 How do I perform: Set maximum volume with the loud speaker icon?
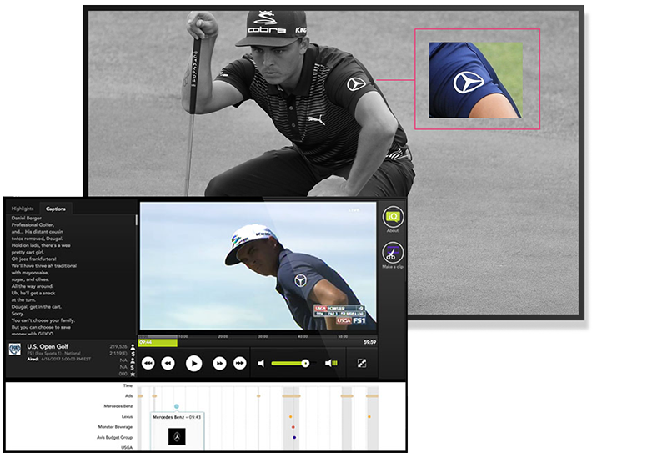(x=331, y=363)
